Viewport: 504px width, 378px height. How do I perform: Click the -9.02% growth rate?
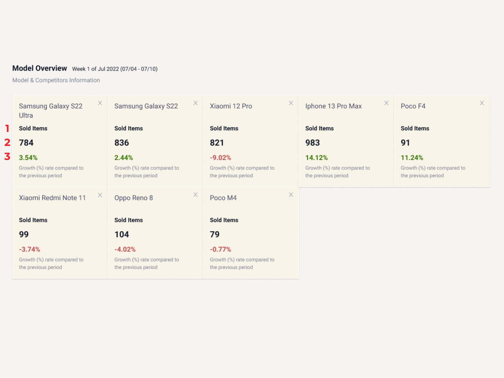220,158
